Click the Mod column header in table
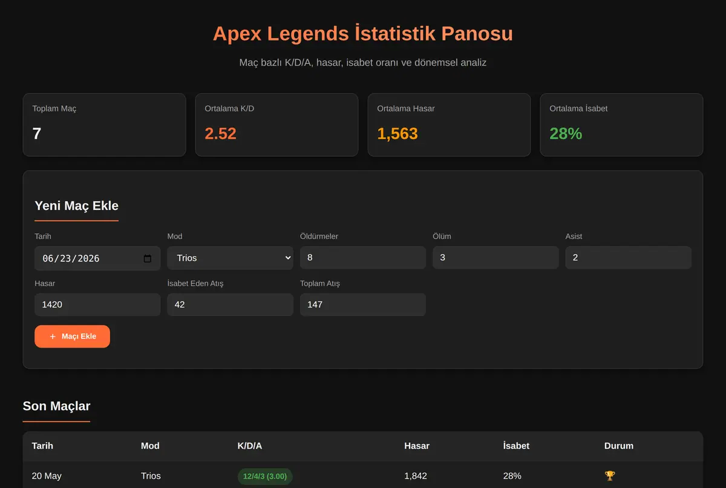 (150, 446)
